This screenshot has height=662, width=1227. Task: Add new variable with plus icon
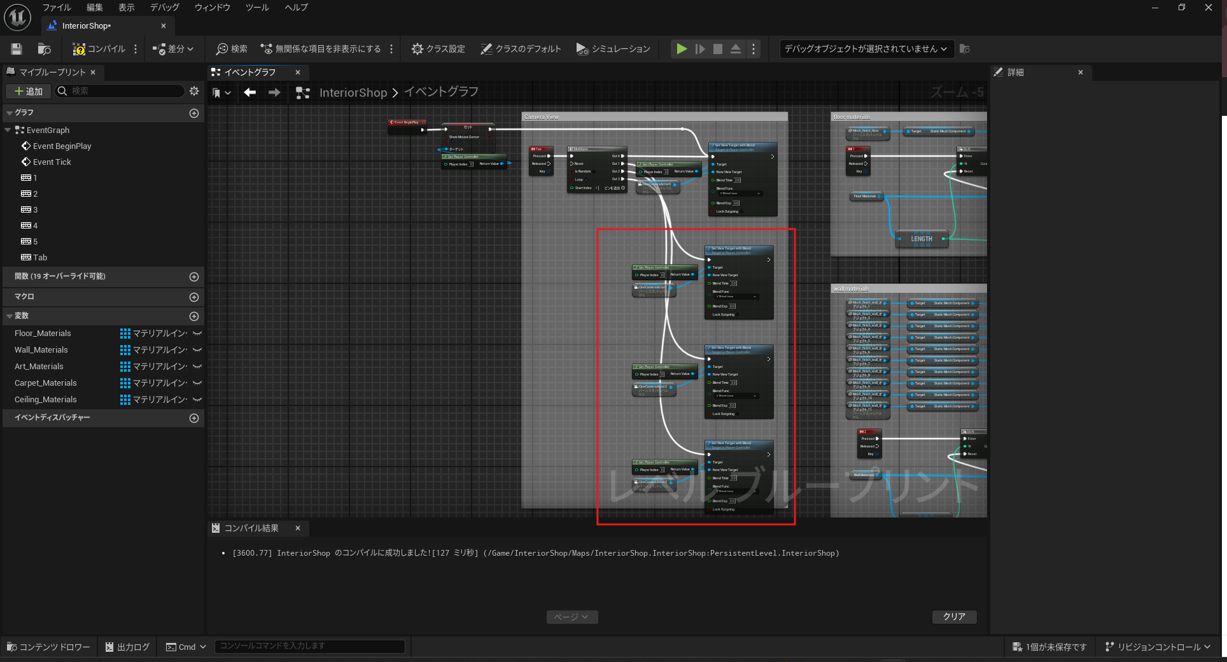pos(194,316)
